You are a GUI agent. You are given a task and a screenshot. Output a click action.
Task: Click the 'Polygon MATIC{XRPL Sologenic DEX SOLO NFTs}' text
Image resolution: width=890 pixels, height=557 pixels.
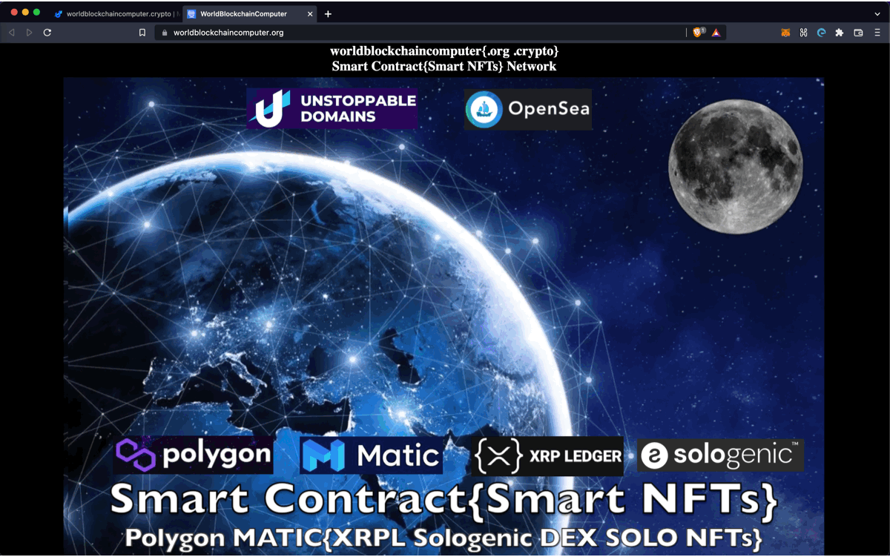444,538
